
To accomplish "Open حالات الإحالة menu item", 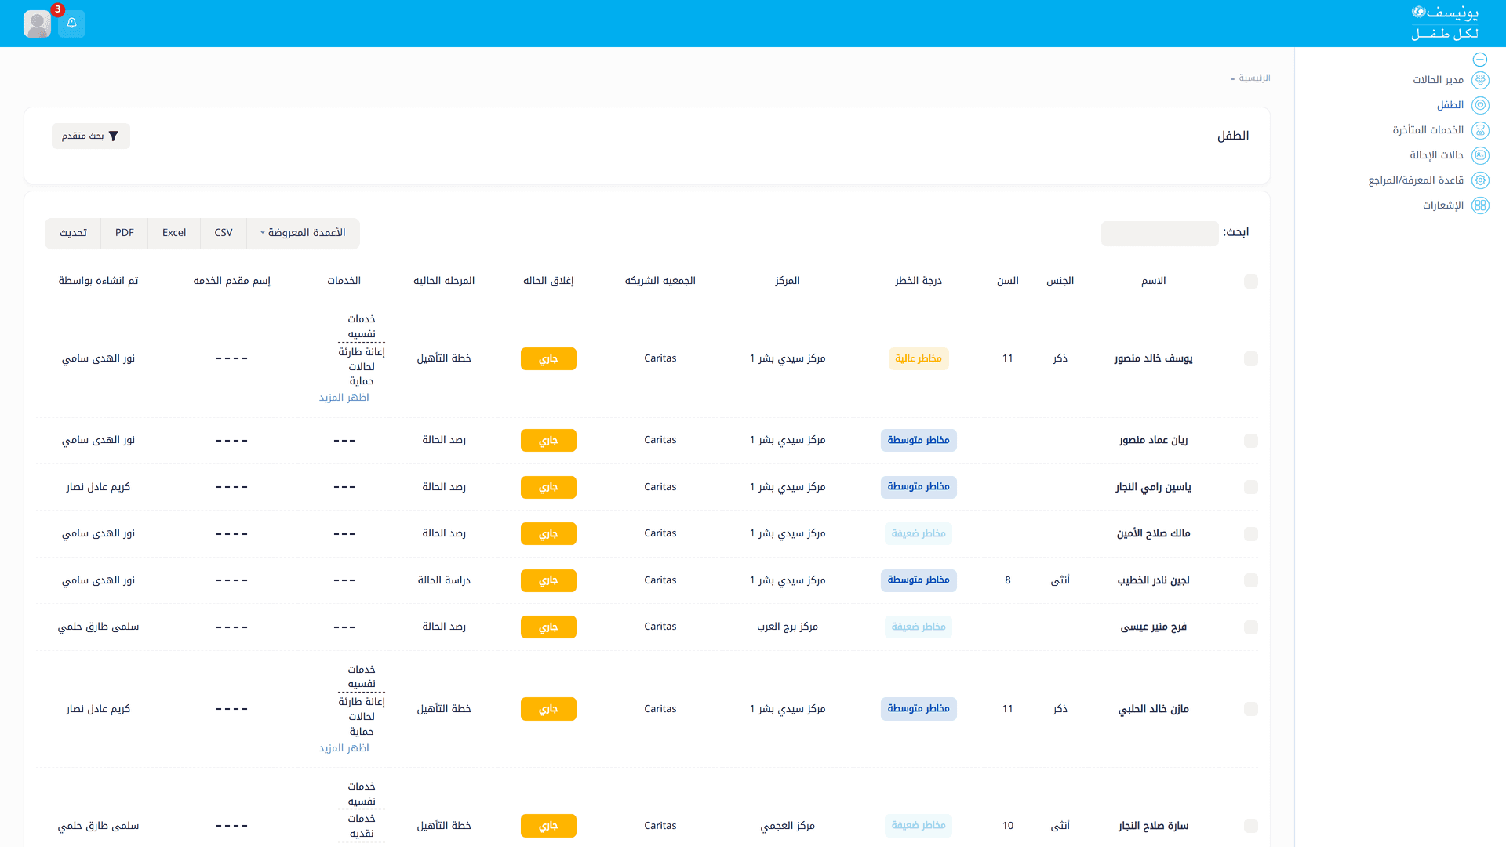I will tap(1436, 155).
